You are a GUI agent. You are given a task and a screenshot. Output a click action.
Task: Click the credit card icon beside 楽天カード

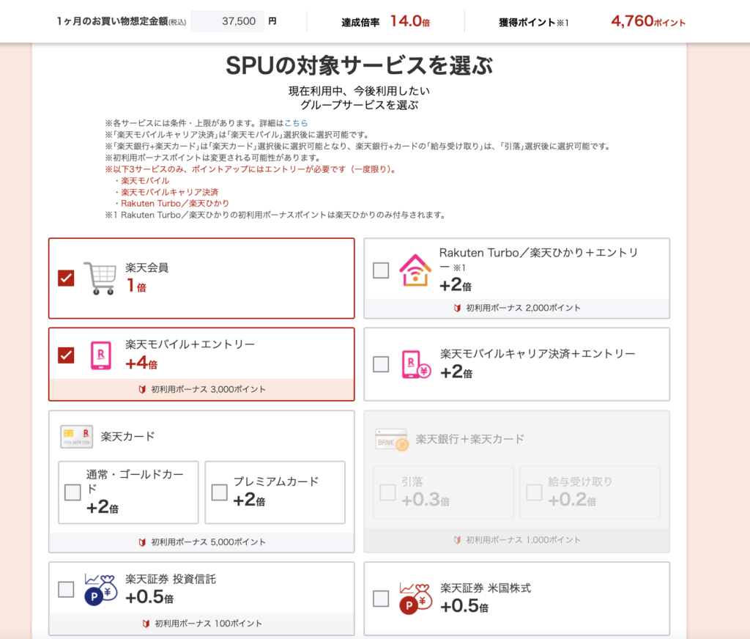point(76,437)
